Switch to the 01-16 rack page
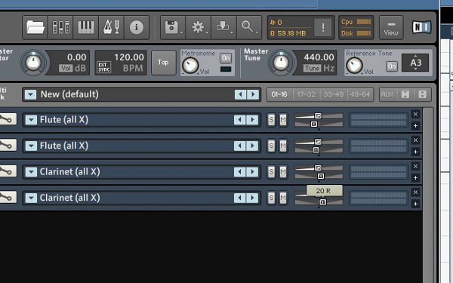The height and width of the screenshot is (283, 453). coord(279,94)
